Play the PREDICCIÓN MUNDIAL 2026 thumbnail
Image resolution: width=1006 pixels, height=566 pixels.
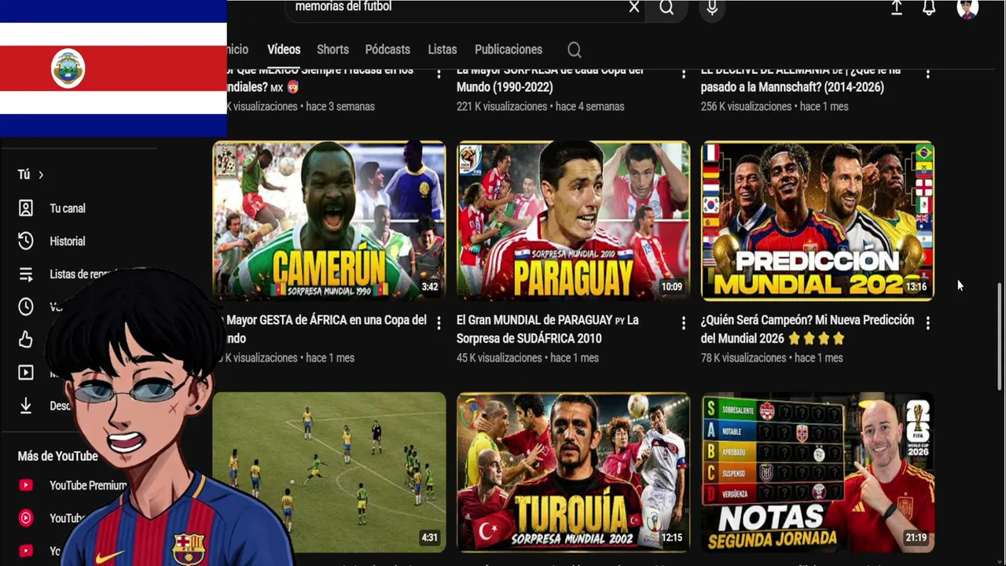tap(817, 221)
